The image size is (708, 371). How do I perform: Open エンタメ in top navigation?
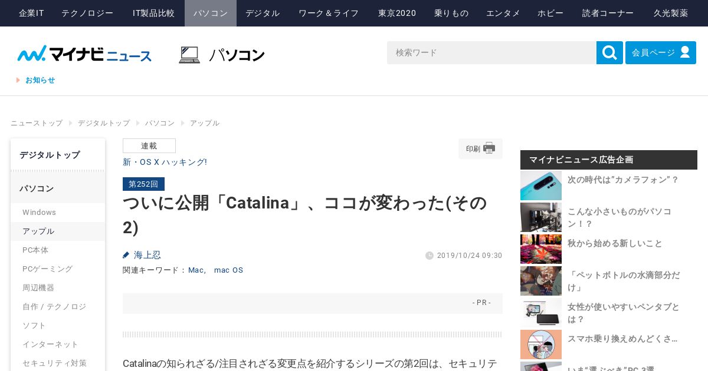coord(503,13)
